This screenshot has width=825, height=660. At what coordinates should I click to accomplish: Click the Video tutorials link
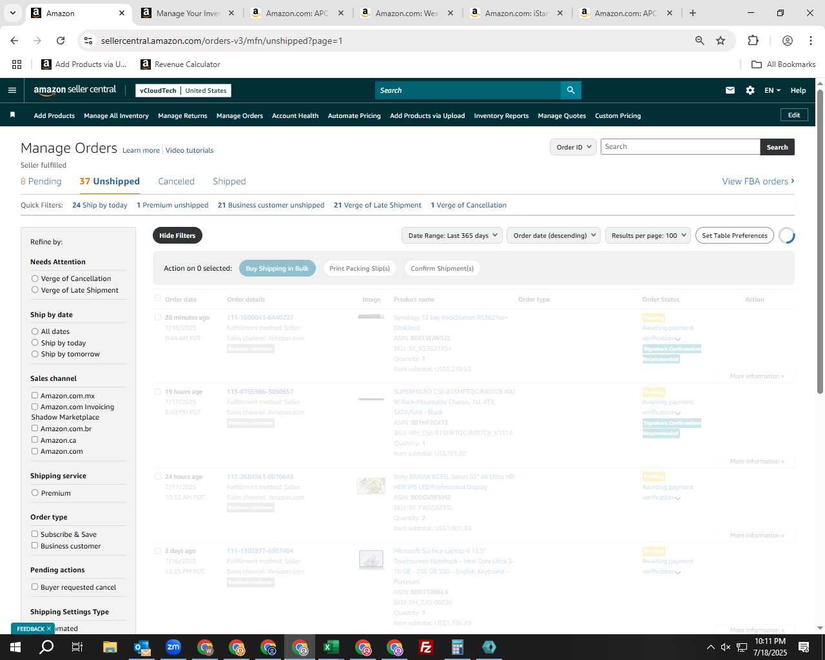click(189, 150)
